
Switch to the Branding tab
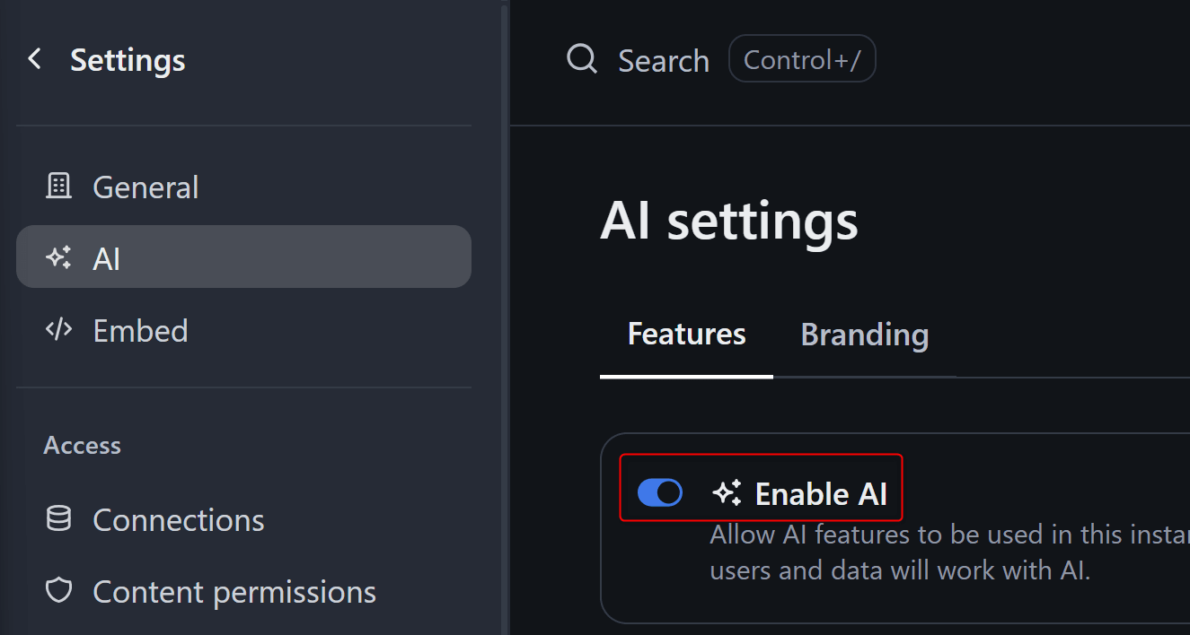[864, 335]
